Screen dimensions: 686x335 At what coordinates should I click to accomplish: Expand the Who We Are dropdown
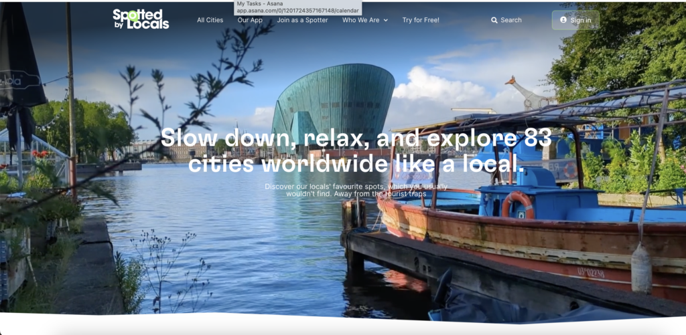361,20
